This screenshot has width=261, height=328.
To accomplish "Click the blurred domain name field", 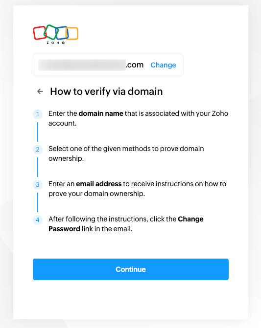I will [x=82, y=65].
